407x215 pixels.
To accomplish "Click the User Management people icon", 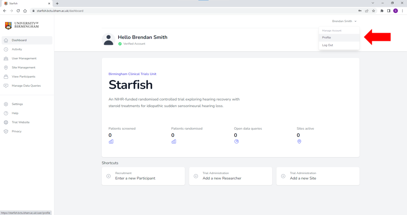I will (x=6, y=58).
